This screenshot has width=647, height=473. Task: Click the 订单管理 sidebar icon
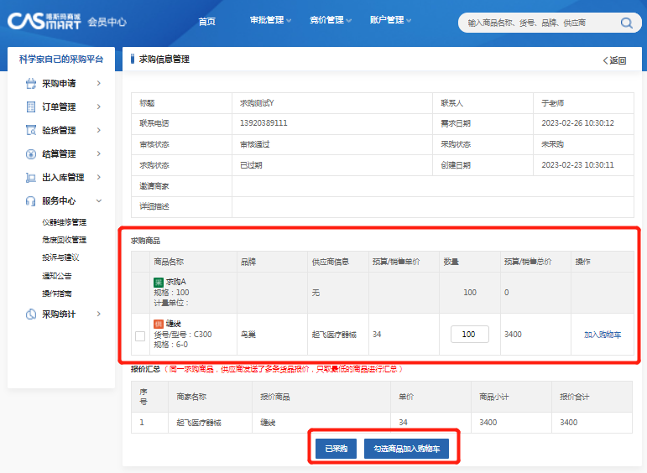(30, 107)
